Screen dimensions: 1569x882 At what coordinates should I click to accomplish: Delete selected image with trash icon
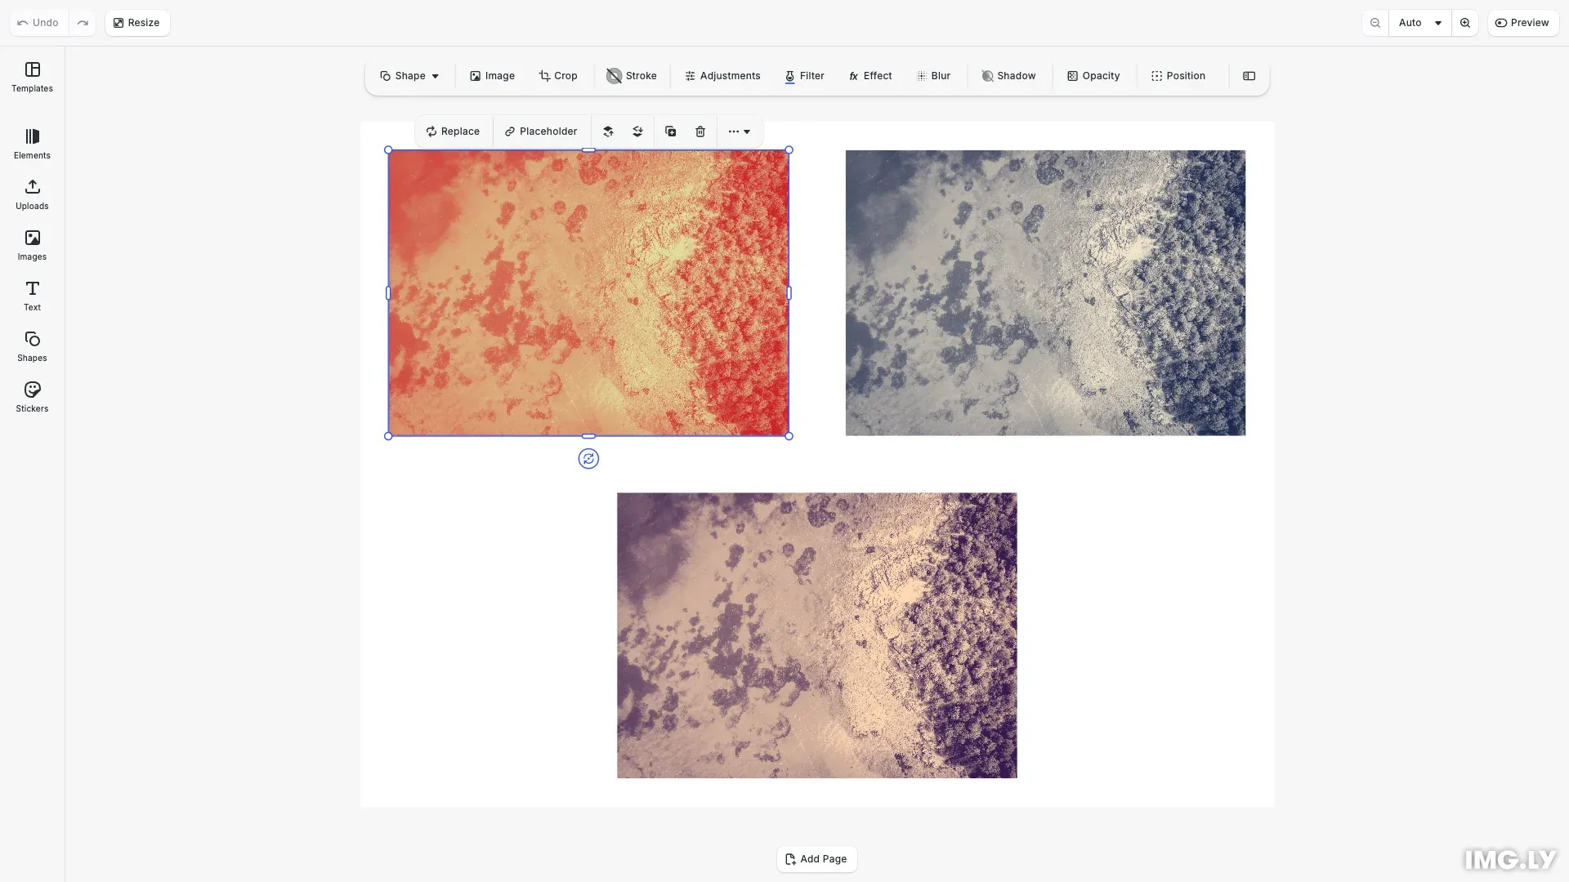pos(700,131)
